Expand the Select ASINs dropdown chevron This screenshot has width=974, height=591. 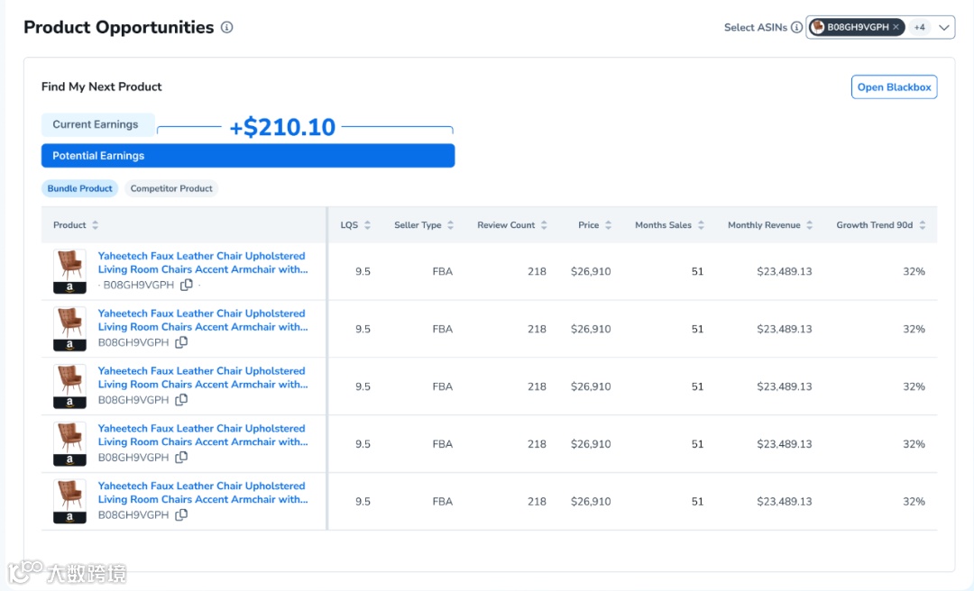tap(944, 27)
